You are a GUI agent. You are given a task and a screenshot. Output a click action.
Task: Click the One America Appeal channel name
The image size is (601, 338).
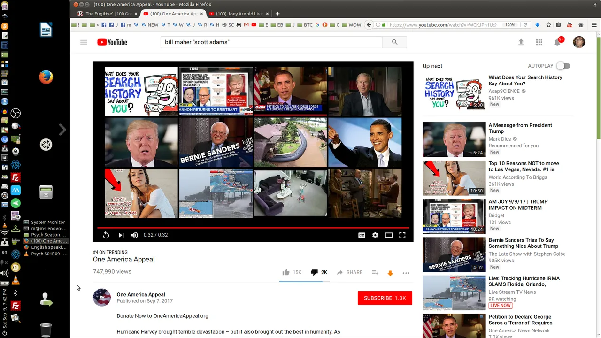[x=141, y=295]
